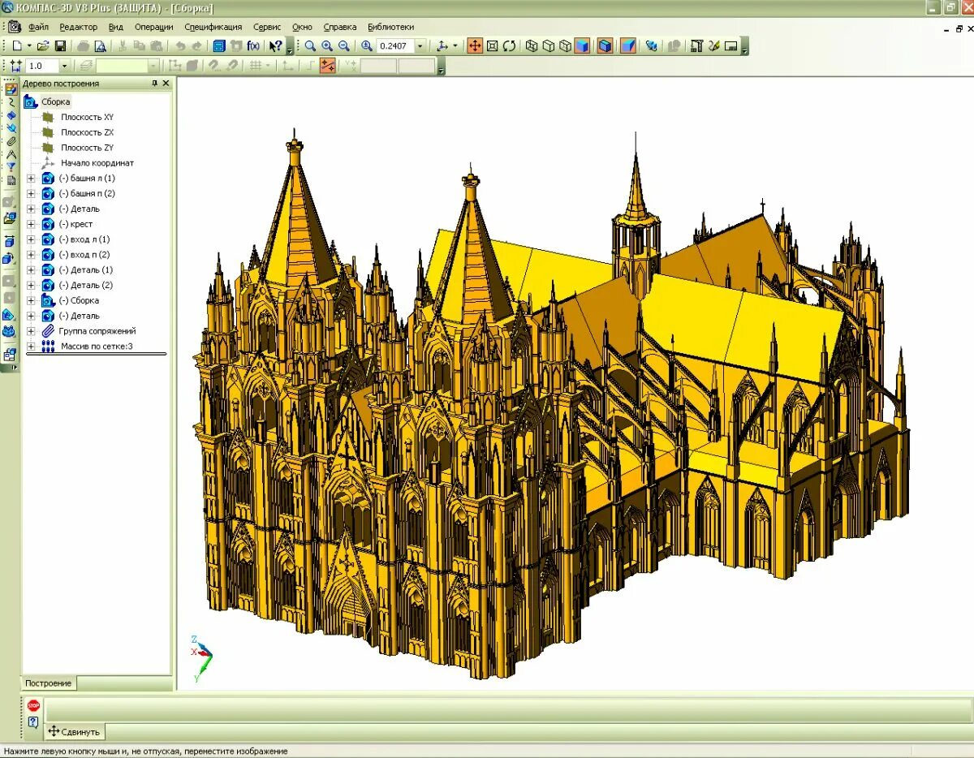Click the red STOP button

(33, 706)
